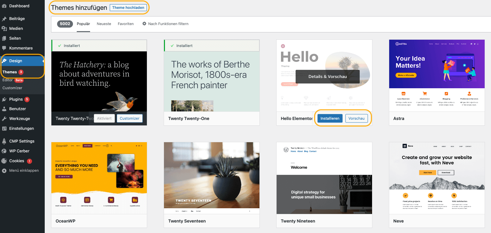
Task: Click the Twenty Seventeen theme name
Action: coord(187,221)
